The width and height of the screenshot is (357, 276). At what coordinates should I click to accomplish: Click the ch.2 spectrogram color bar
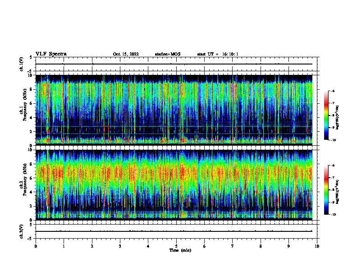point(326,190)
